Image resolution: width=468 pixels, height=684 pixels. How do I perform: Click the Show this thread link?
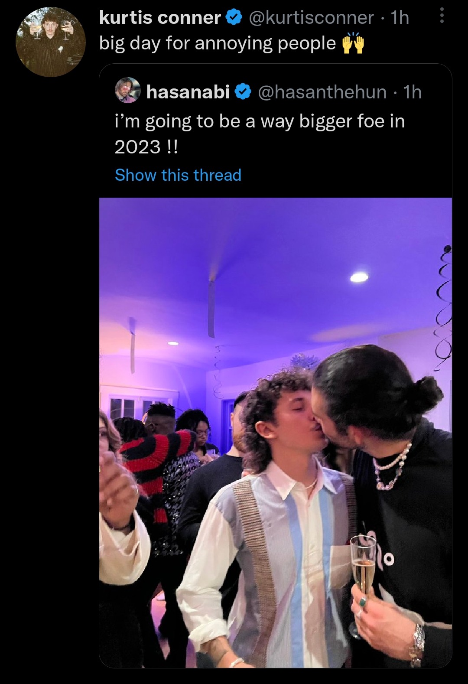(x=178, y=175)
